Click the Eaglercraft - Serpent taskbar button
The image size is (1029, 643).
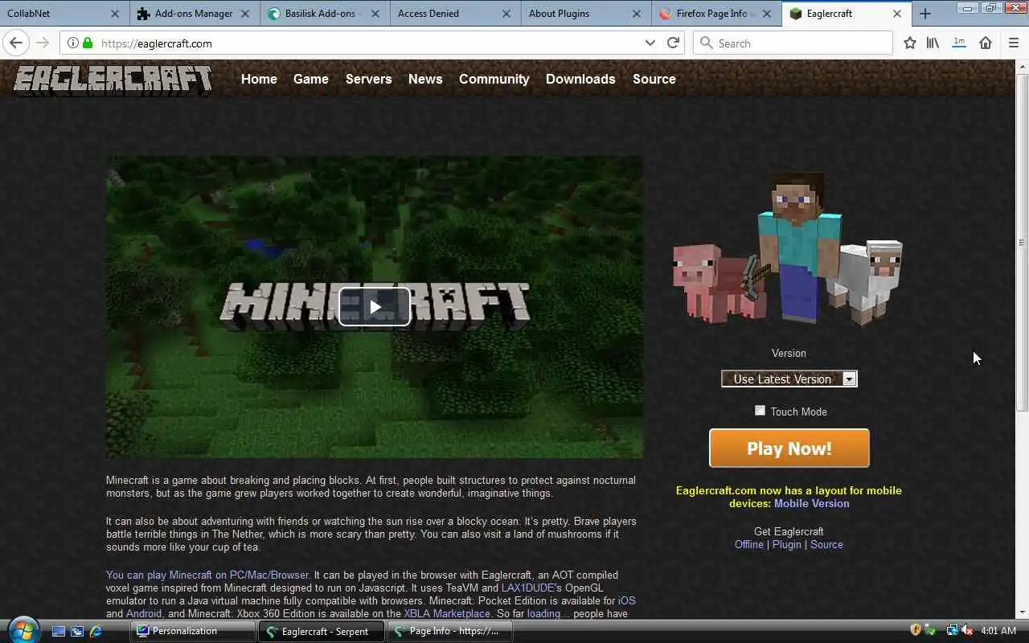click(x=322, y=631)
